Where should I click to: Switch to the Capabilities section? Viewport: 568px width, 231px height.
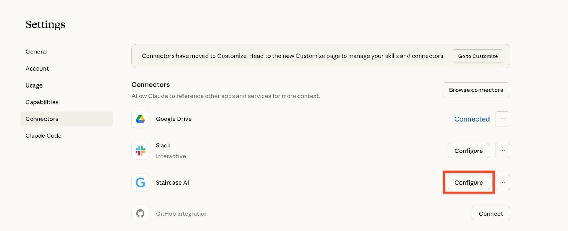pos(42,102)
